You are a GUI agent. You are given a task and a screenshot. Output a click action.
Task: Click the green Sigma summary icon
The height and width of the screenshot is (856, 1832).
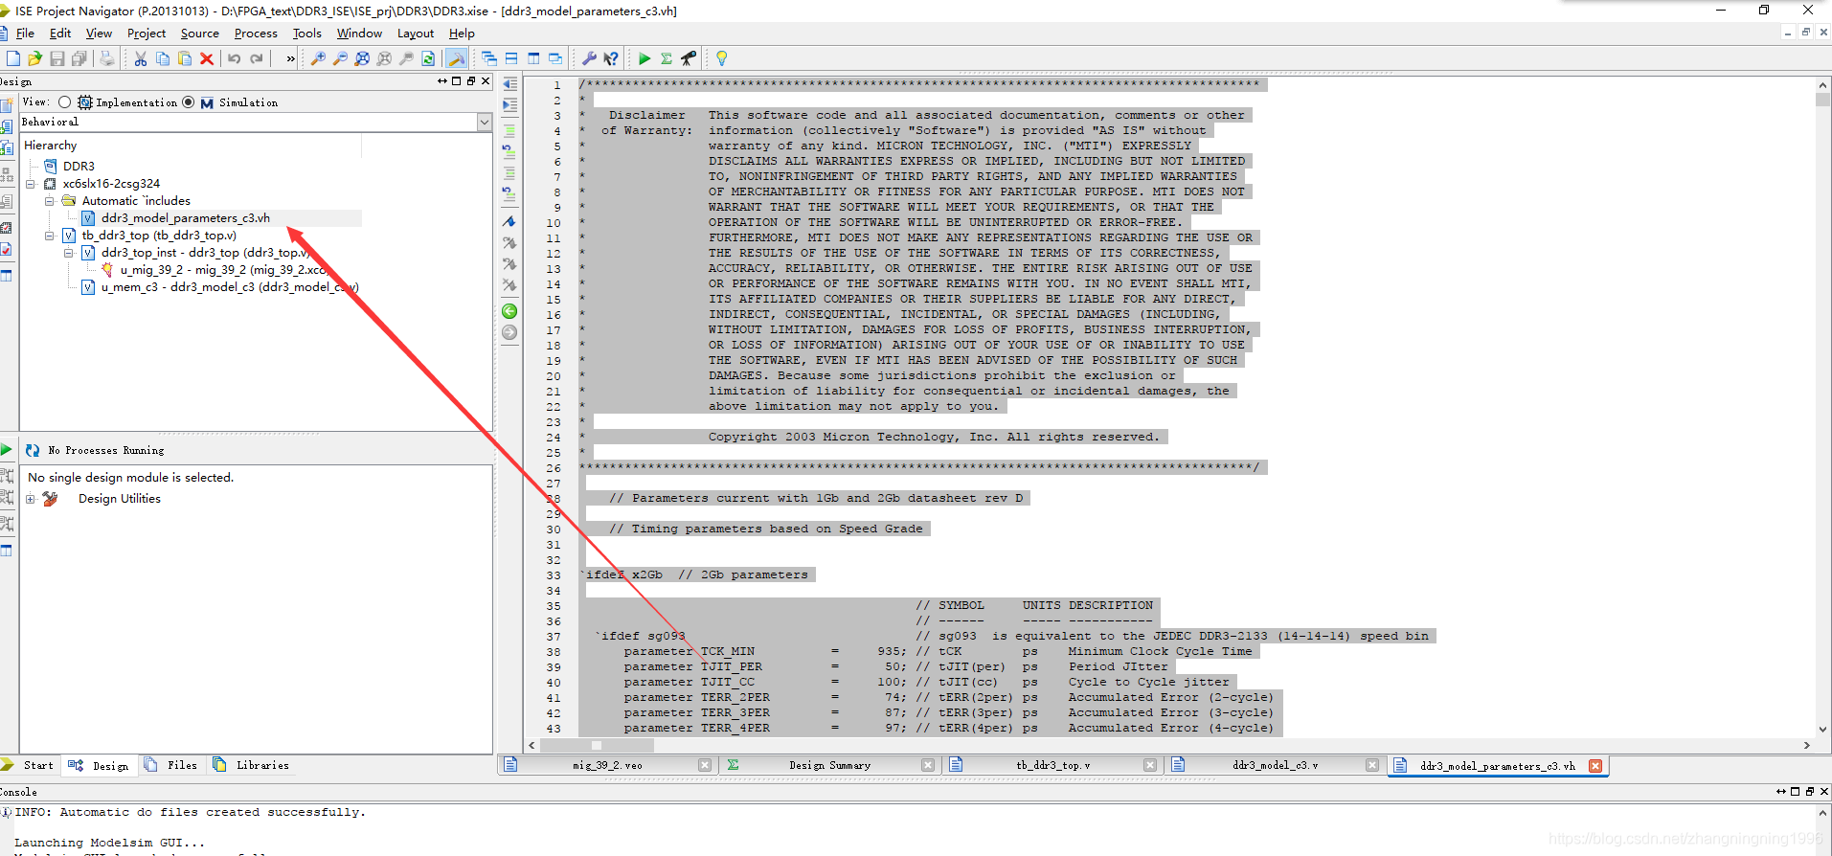click(667, 58)
